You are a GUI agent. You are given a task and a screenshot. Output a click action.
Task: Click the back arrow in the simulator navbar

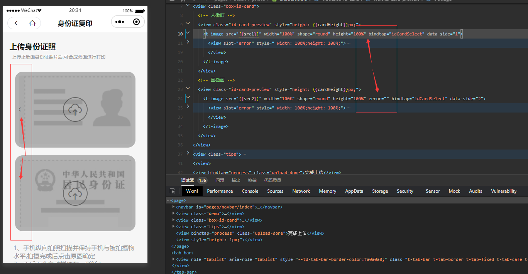click(16, 23)
